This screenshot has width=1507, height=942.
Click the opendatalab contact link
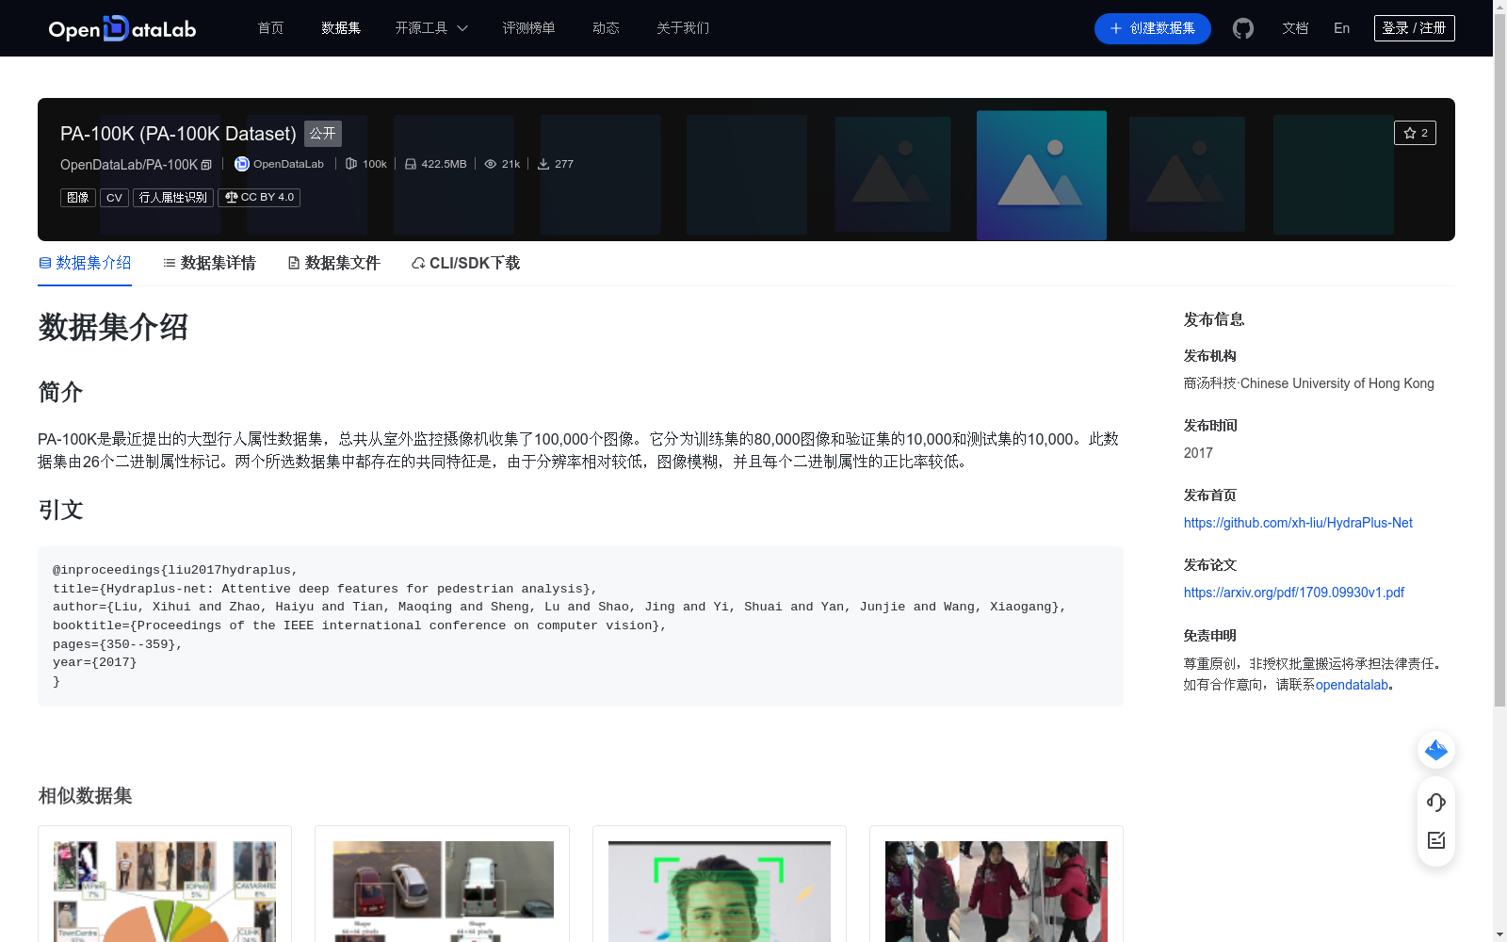pyautogui.click(x=1353, y=685)
